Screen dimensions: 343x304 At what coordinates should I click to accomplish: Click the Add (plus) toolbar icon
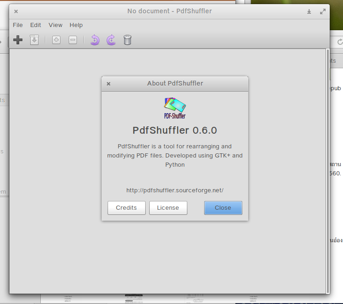click(x=18, y=40)
